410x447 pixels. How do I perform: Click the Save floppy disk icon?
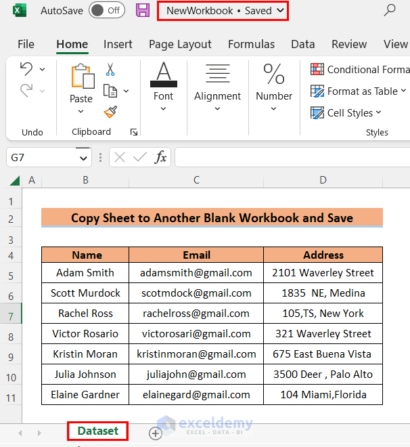[143, 10]
